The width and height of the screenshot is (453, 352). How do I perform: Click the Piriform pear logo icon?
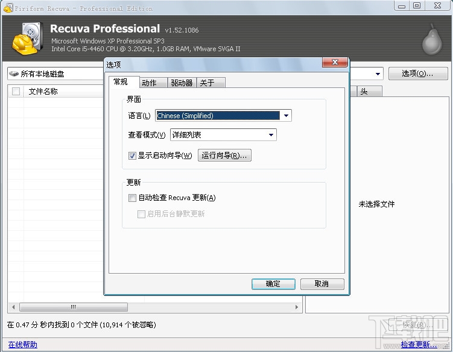pos(432,40)
